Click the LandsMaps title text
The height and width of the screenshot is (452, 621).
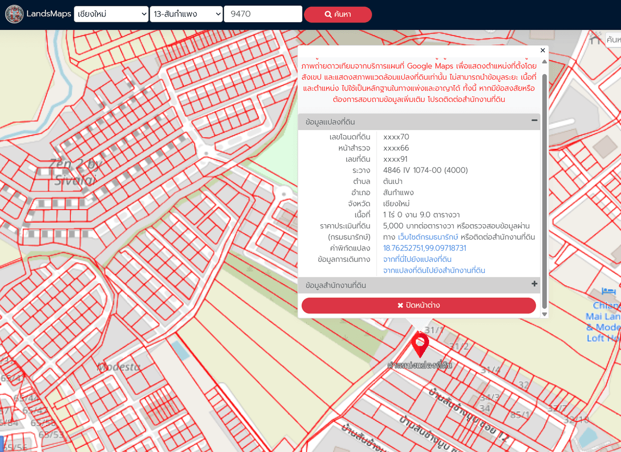click(x=49, y=14)
